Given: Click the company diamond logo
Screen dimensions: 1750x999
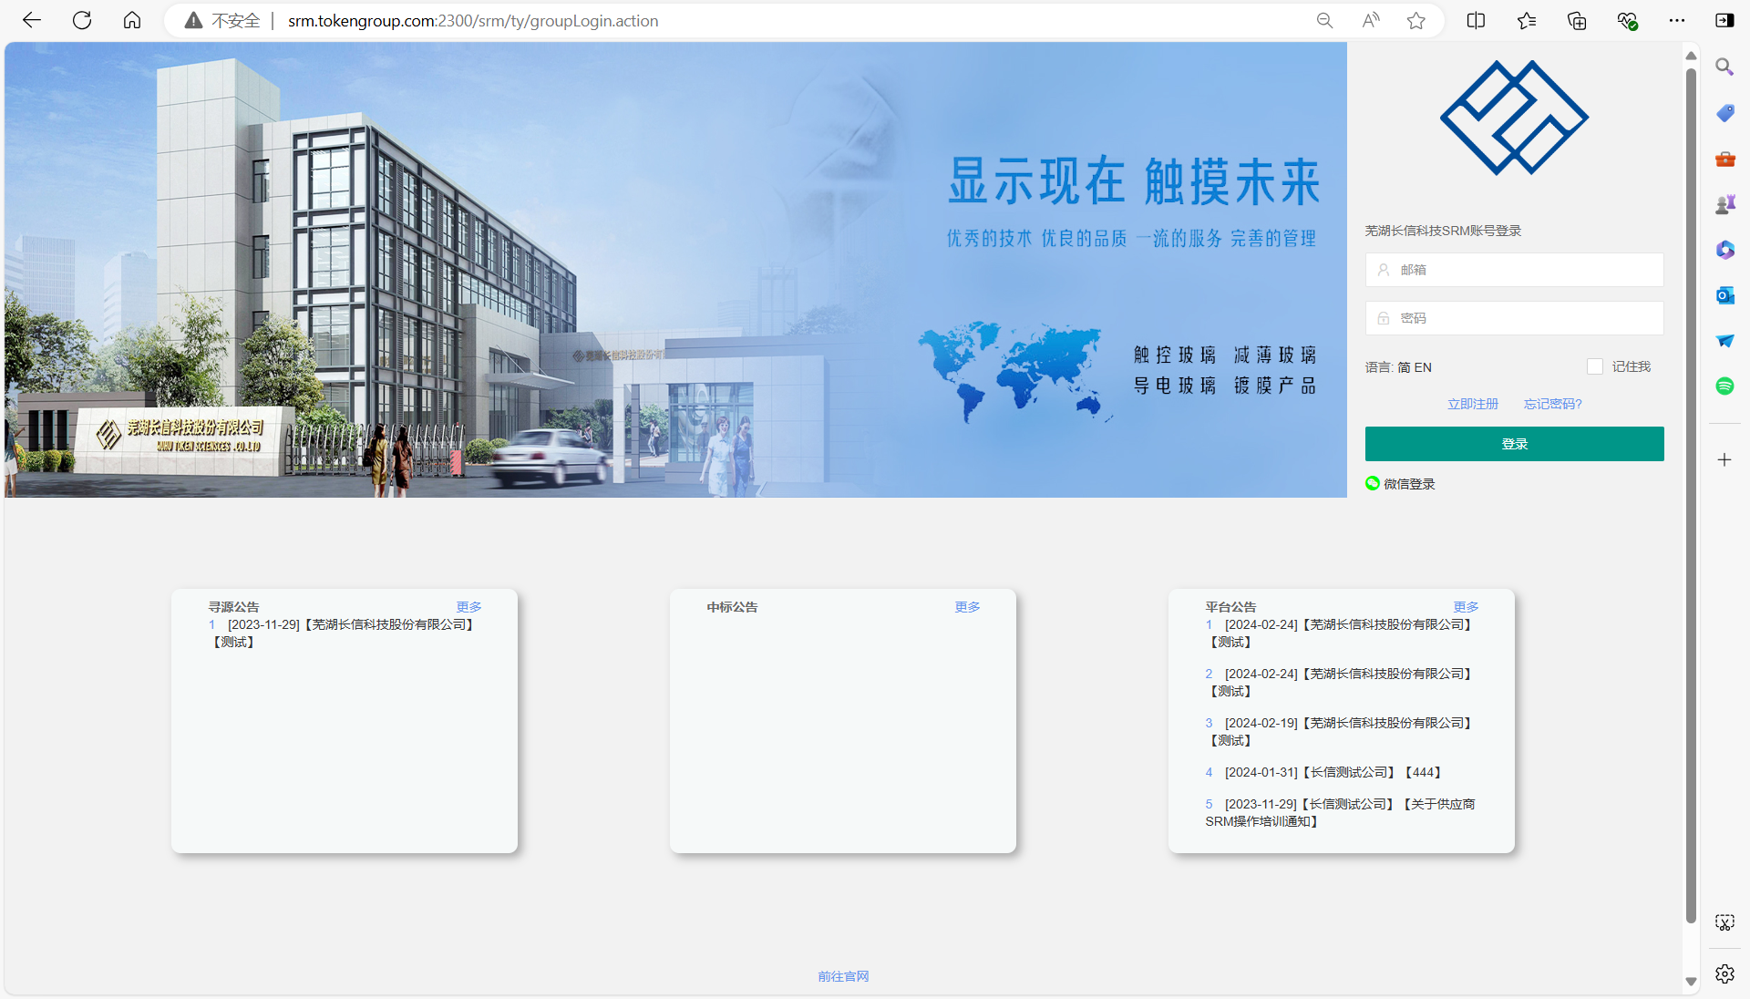Looking at the screenshot, I should (x=1514, y=118).
